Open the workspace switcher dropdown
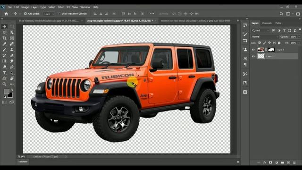 (289, 14)
